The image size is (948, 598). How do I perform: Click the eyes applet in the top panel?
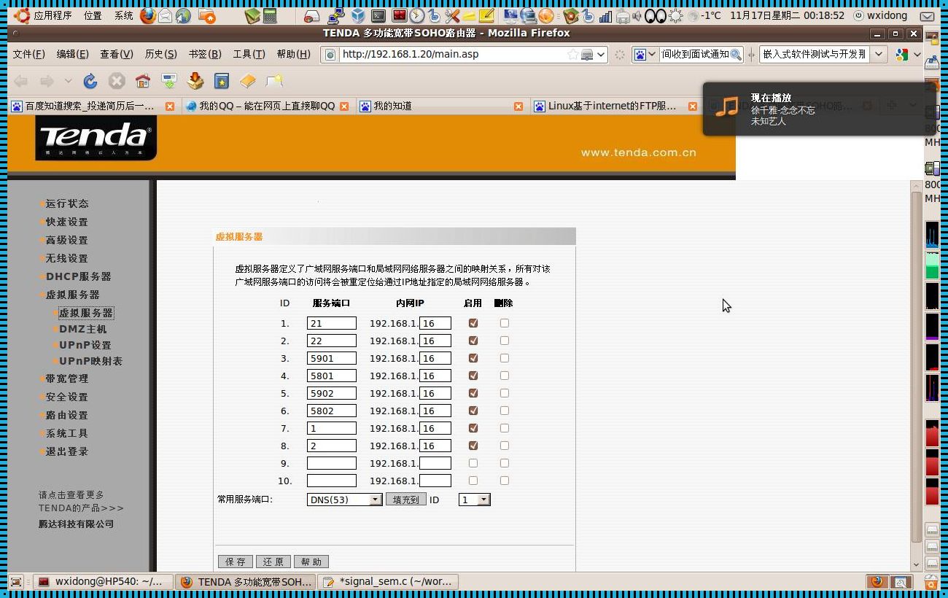pyautogui.click(x=656, y=15)
